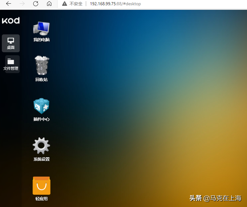This screenshot has width=247, height=207.
Task: Open the My Computer (我的电脑) desktop icon
Action: coord(41,28)
